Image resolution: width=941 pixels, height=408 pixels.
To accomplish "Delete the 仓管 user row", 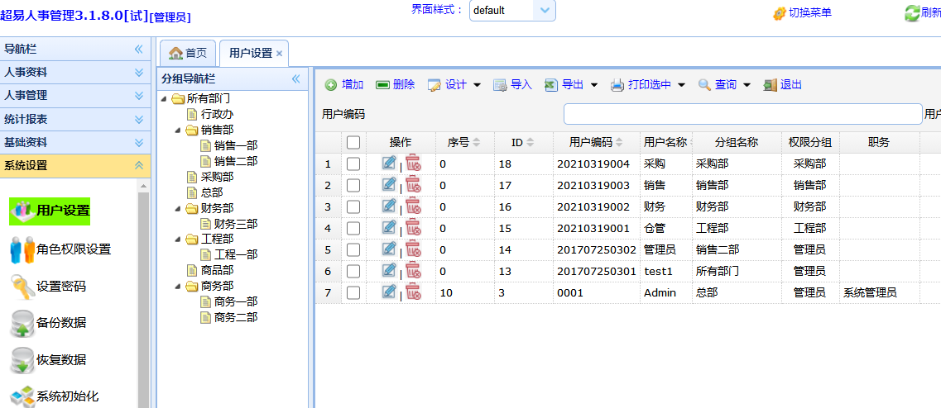I will click(x=413, y=228).
